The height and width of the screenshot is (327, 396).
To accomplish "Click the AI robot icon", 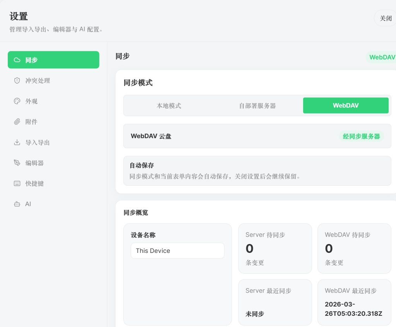I will pyautogui.click(x=17, y=204).
